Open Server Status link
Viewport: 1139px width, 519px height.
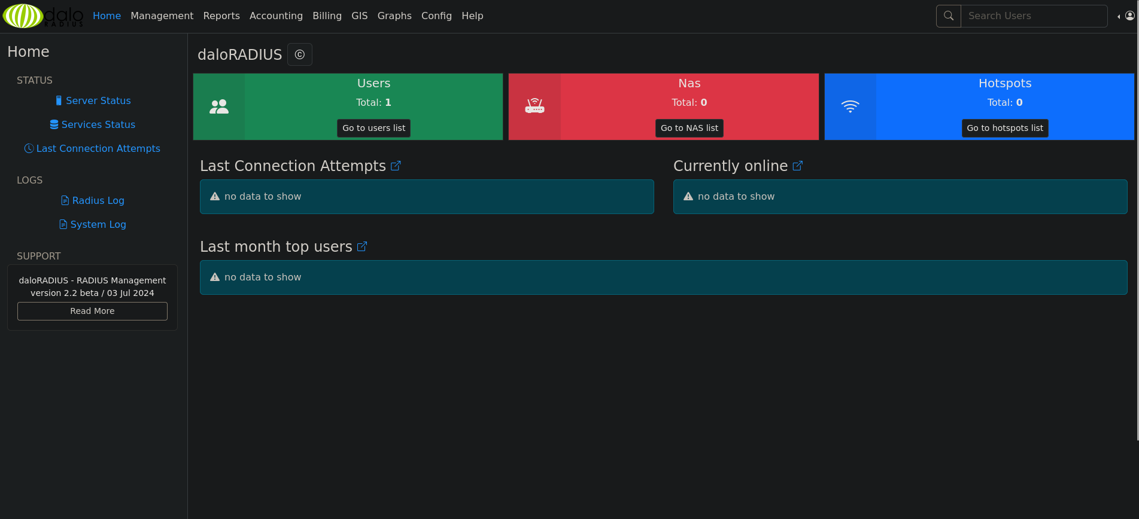(98, 100)
